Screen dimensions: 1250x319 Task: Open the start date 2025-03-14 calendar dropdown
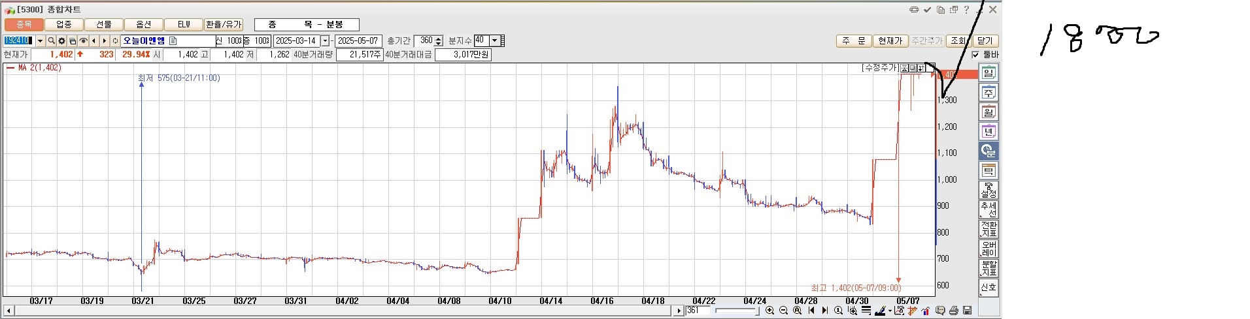325,41
